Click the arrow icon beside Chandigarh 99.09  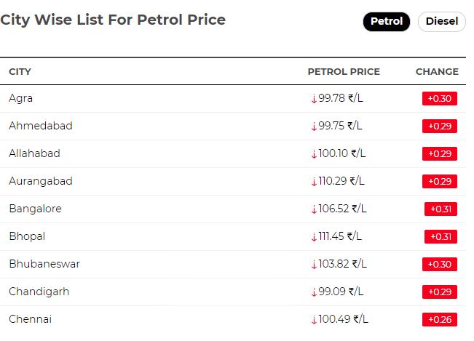click(314, 292)
